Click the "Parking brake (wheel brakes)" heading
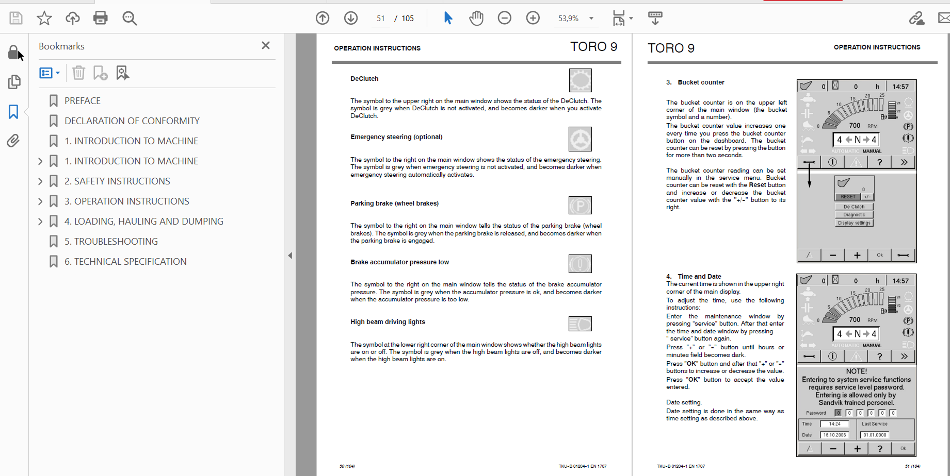Viewport: 950px width, 476px height. tap(395, 203)
